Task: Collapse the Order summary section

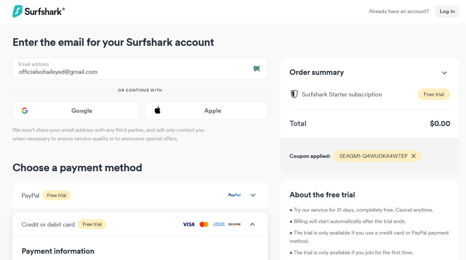Action: (x=445, y=73)
